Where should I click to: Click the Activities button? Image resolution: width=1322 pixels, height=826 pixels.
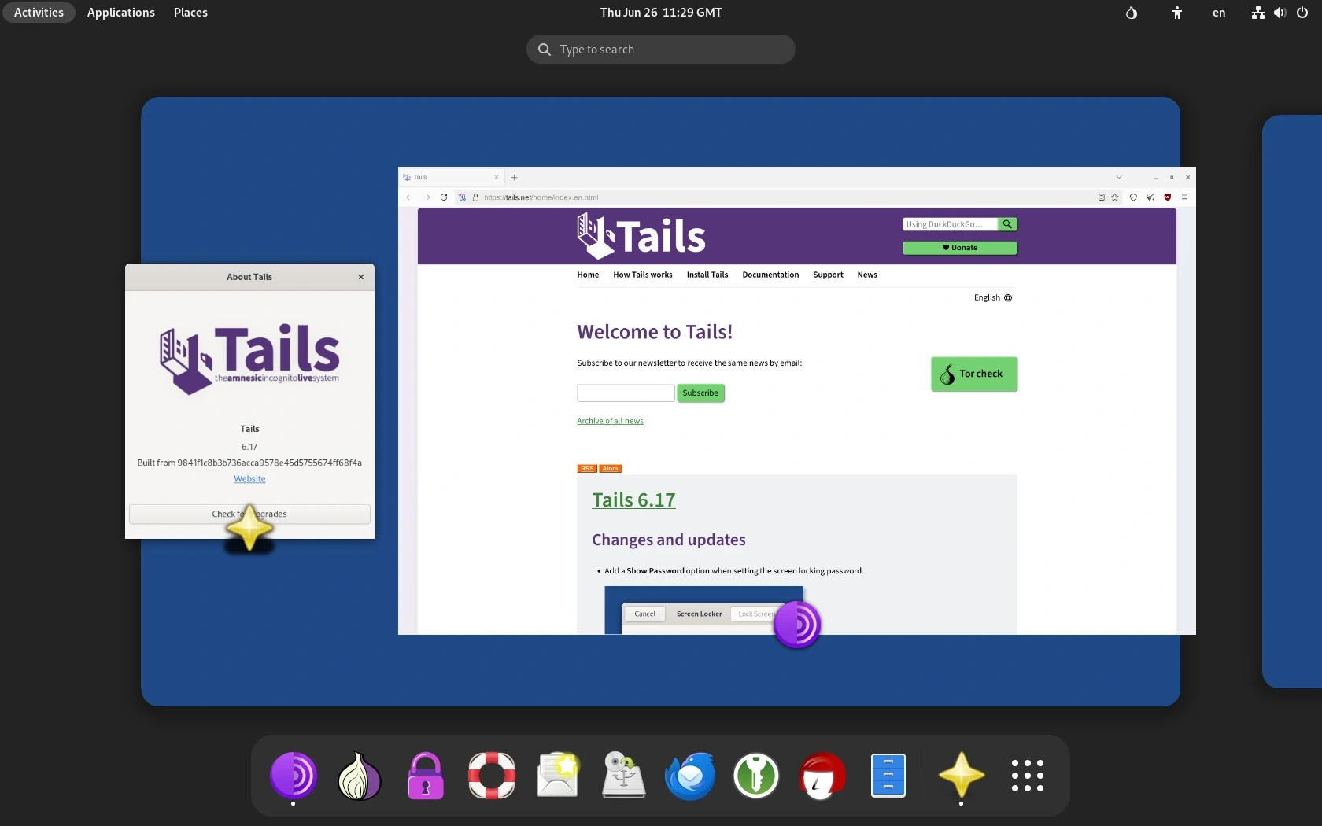(39, 13)
